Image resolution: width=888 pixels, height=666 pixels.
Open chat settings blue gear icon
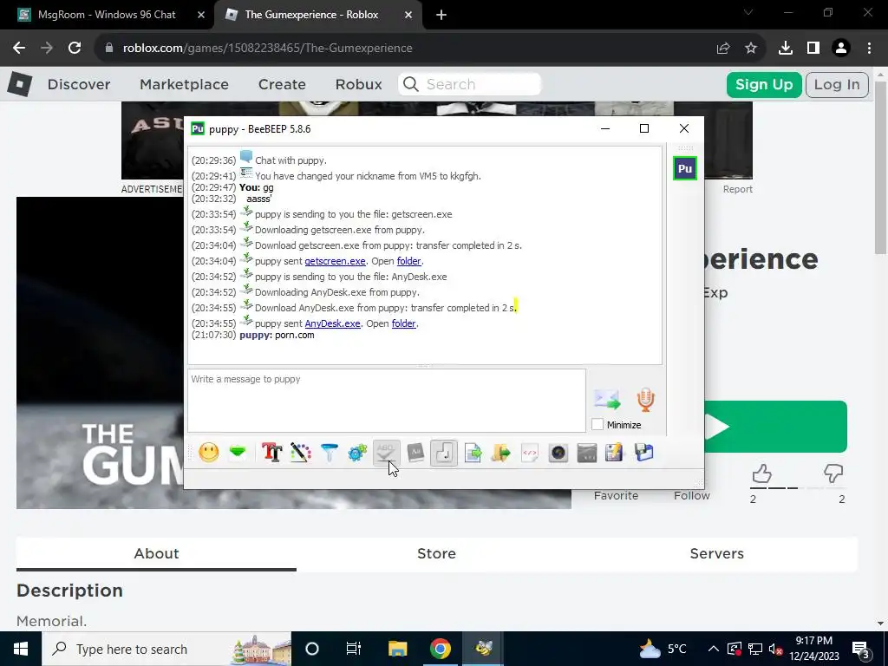pyautogui.click(x=357, y=453)
